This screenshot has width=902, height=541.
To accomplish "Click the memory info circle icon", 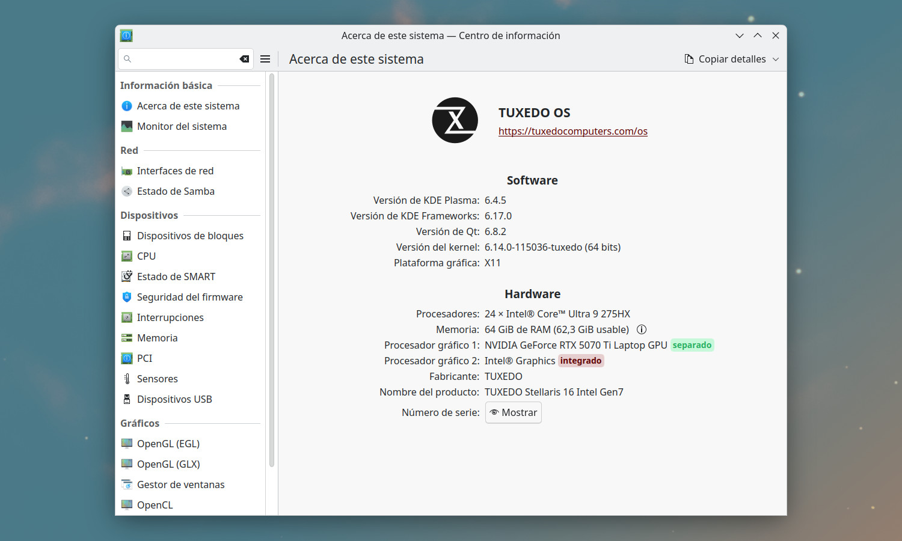I will click(642, 329).
